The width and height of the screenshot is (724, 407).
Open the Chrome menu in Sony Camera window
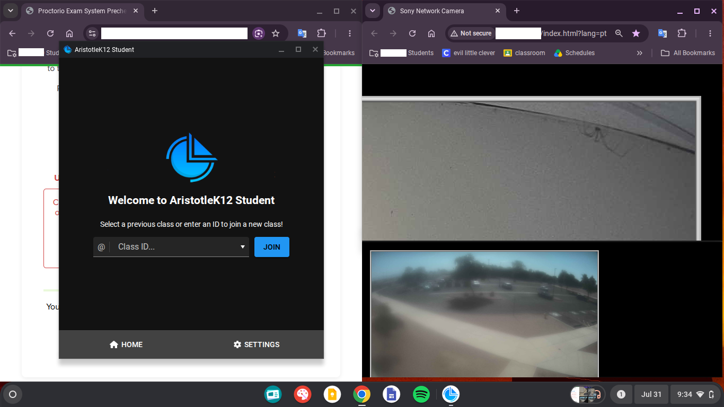tap(711, 33)
